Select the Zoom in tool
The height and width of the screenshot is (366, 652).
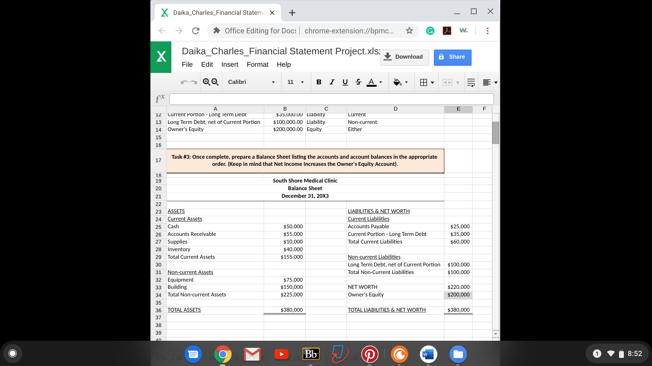point(207,81)
